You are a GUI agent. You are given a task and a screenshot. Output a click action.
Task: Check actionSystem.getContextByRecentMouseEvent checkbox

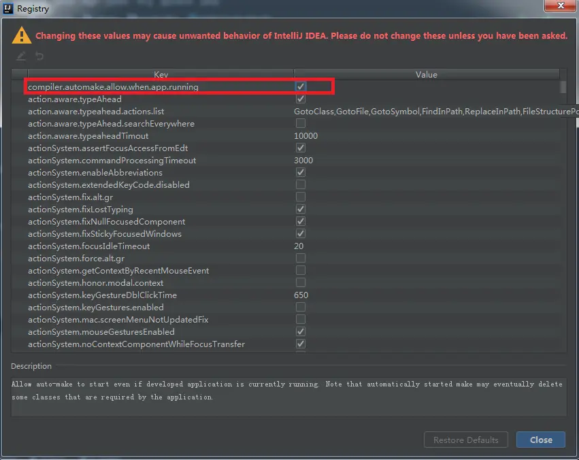301,270
